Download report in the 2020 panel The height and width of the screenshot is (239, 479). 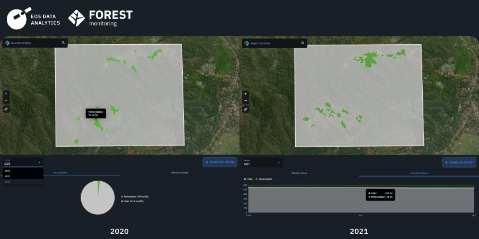coord(220,162)
